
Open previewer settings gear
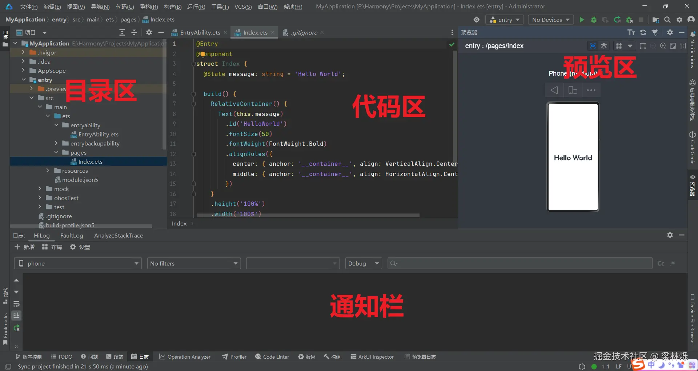point(670,32)
